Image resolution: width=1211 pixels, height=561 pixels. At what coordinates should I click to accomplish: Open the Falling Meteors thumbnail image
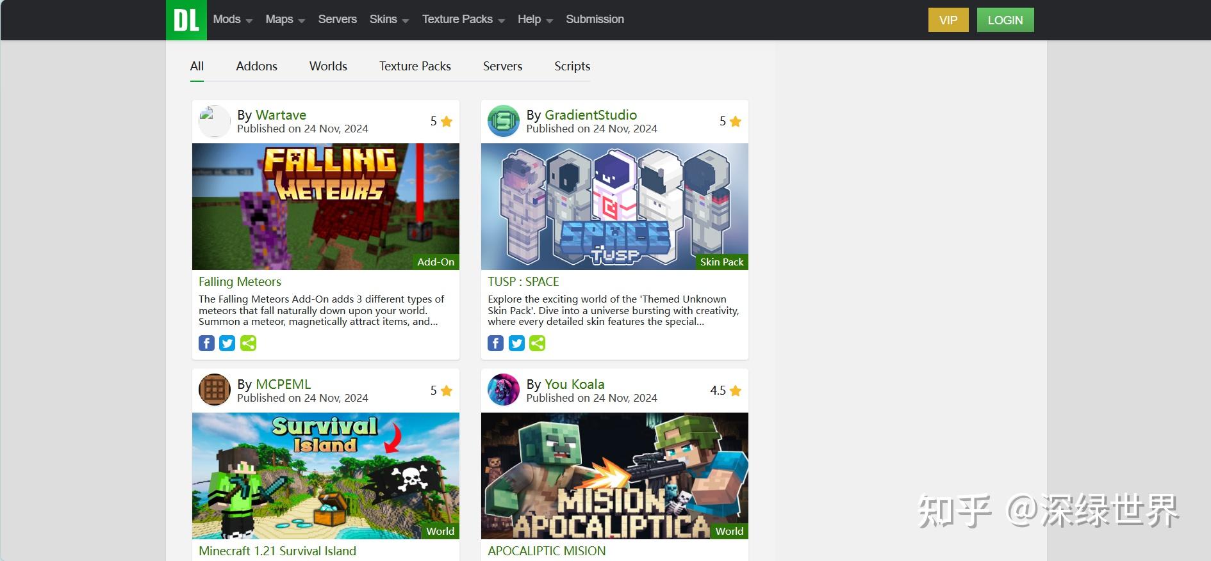coord(325,206)
